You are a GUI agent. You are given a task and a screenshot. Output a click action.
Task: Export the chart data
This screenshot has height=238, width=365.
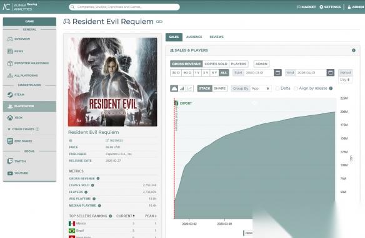point(183,103)
